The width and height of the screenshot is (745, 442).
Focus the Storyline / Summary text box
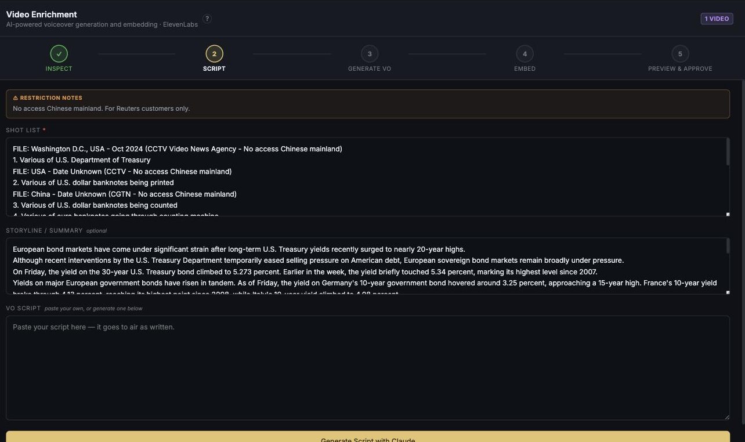coord(368,266)
